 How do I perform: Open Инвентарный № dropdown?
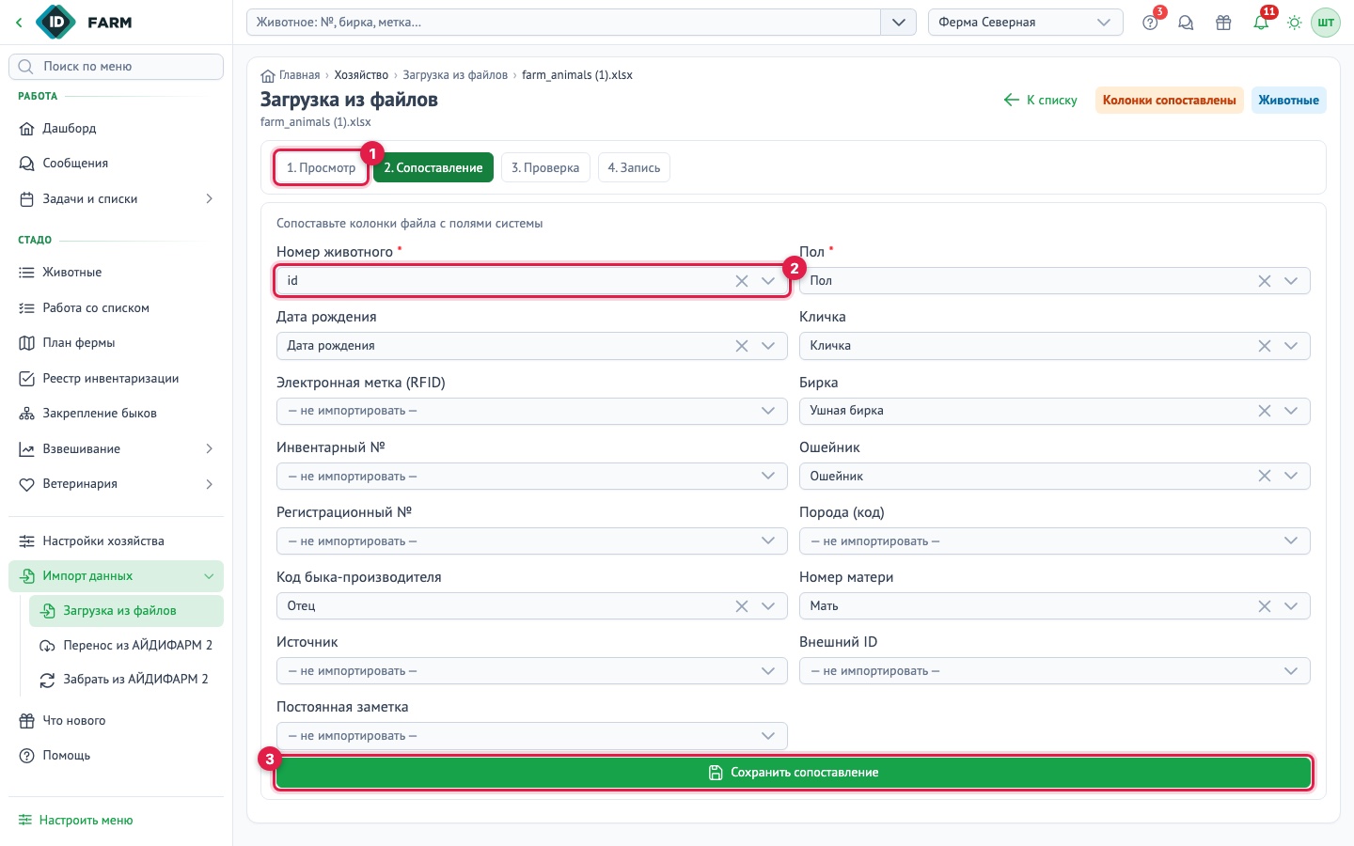click(x=531, y=477)
